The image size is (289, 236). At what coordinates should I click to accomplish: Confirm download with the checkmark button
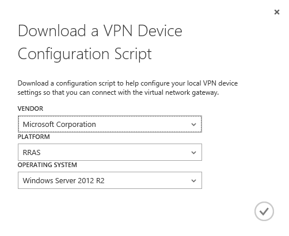[x=264, y=211]
